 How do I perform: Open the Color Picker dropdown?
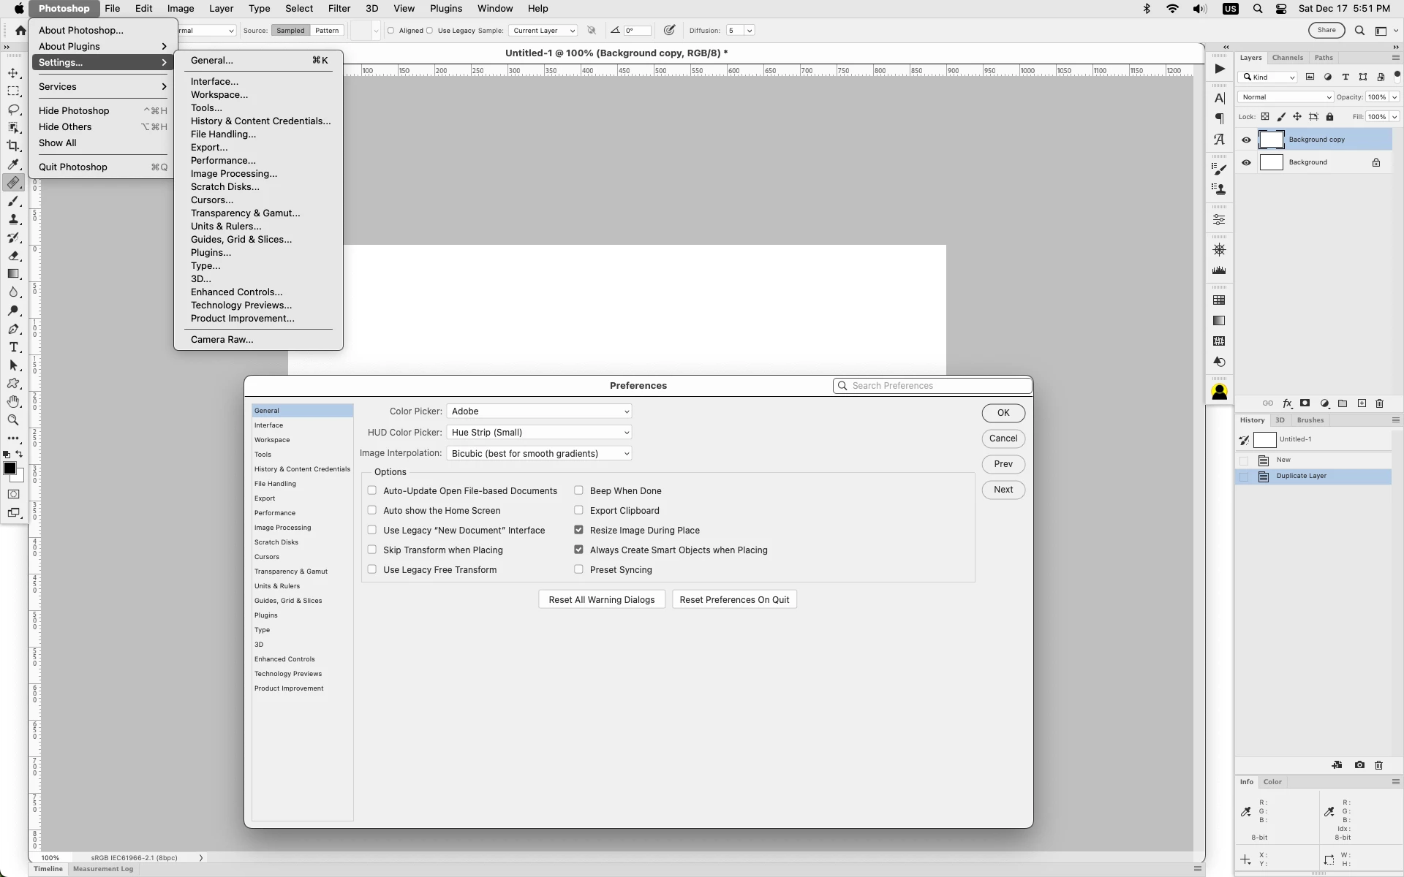[539, 411]
